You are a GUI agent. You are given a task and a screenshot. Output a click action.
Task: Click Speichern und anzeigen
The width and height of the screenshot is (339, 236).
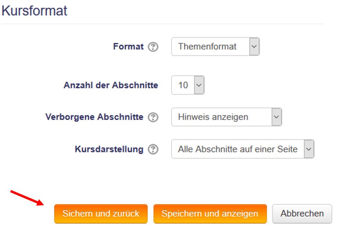pos(210,214)
